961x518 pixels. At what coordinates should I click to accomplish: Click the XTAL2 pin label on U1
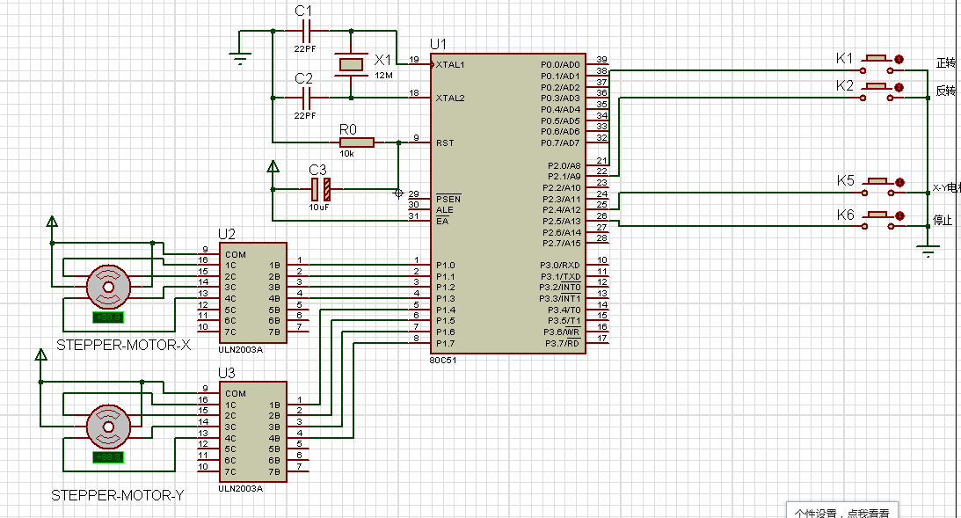click(450, 98)
